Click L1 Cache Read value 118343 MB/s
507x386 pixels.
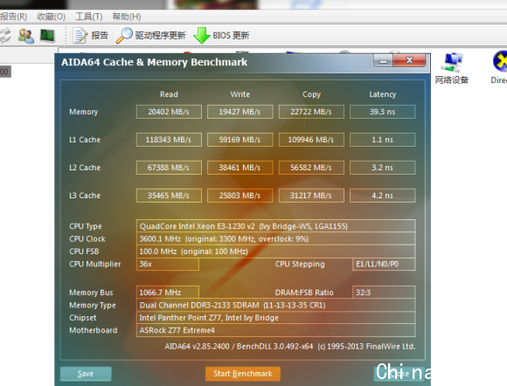click(169, 140)
